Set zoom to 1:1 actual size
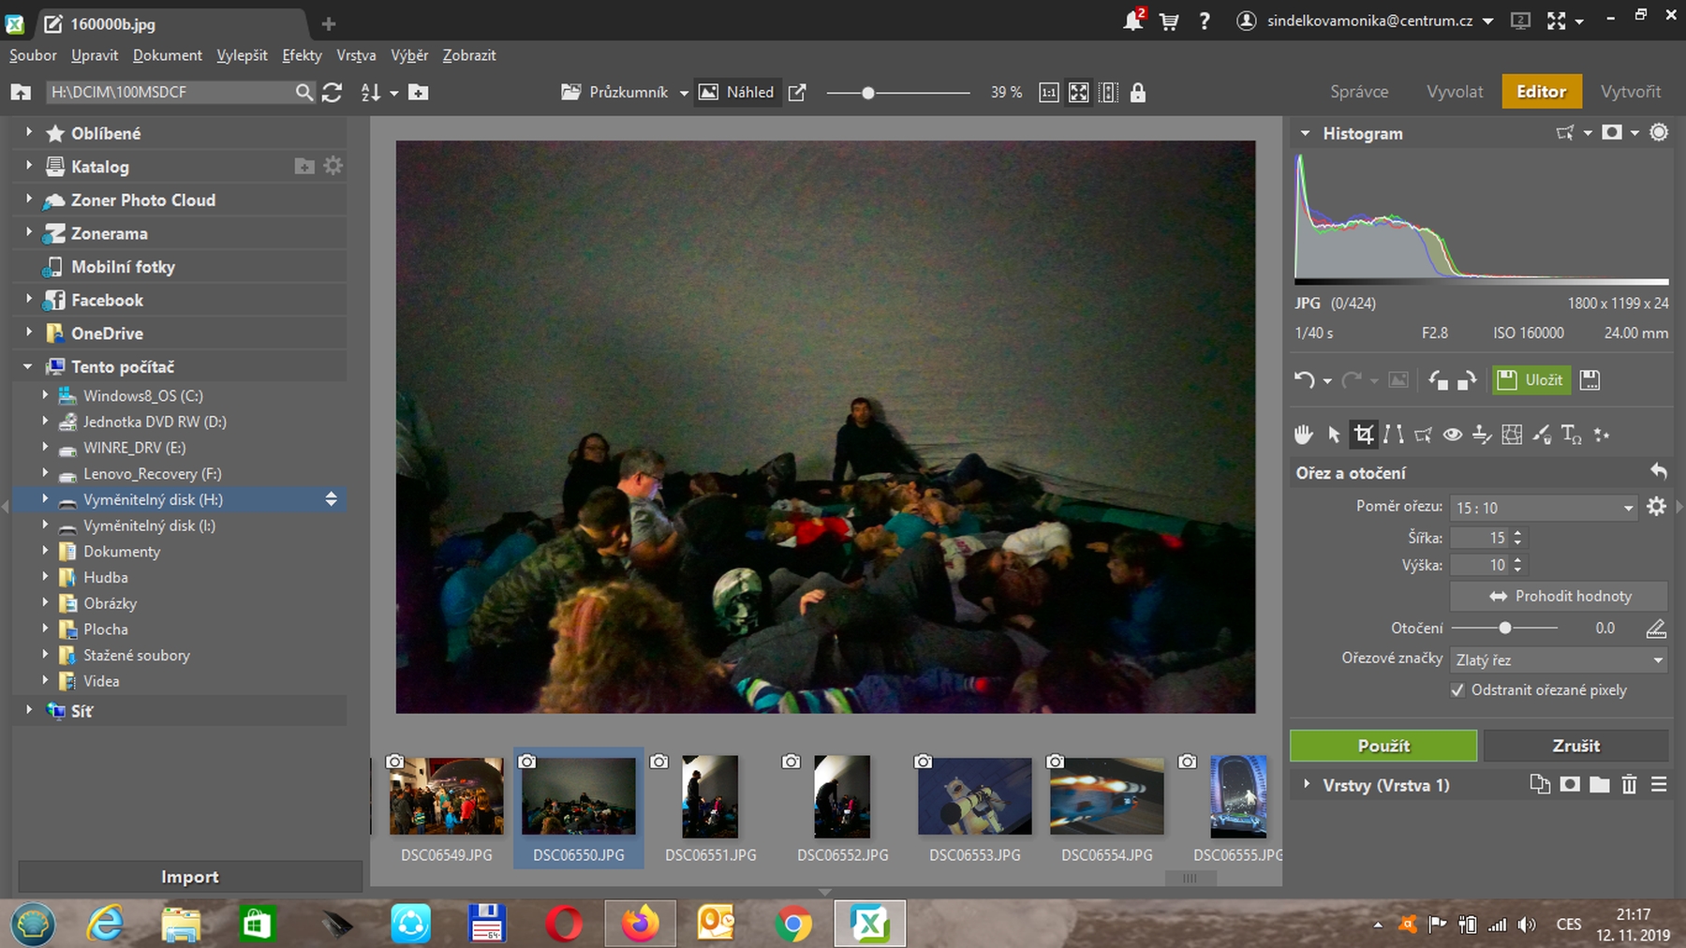This screenshot has height=948, width=1686. coord(1049,93)
